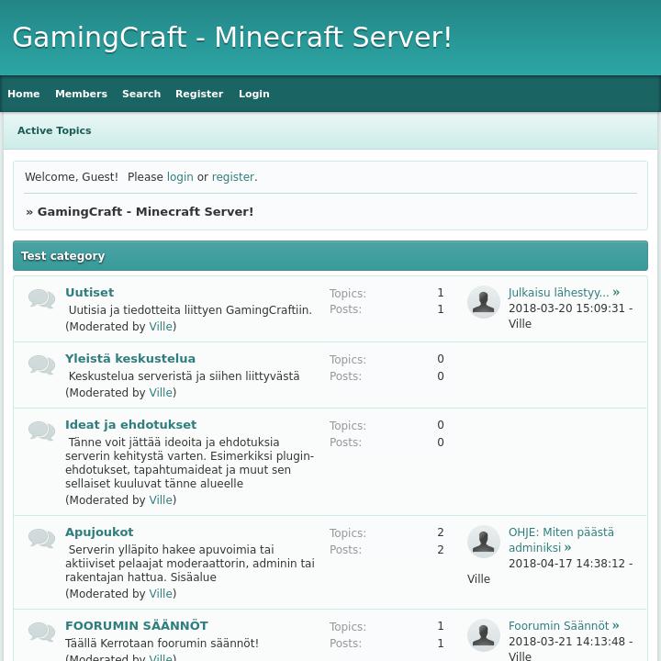Click the speech bubble icon beside Uutiset
The height and width of the screenshot is (661, 661).
point(41,299)
